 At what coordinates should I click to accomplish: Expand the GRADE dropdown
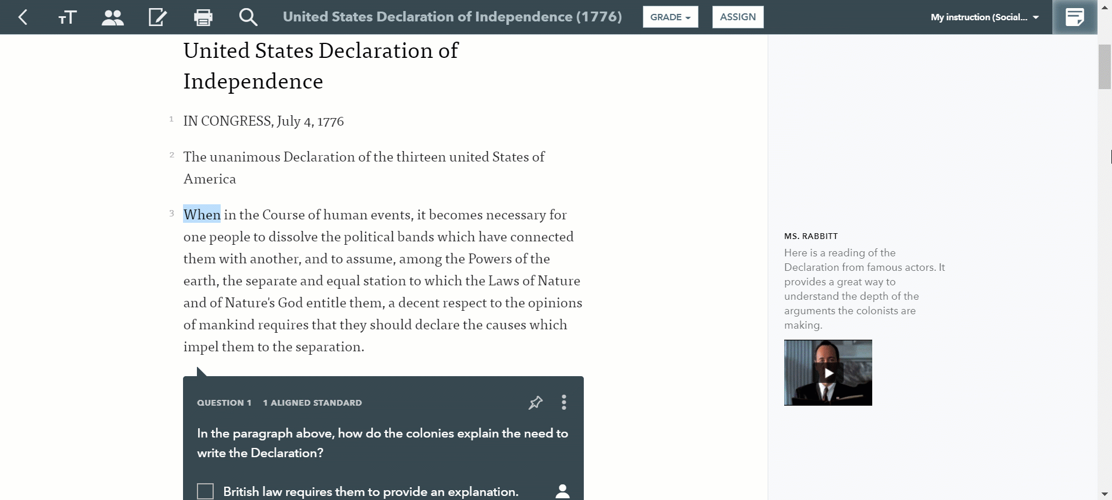(x=671, y=17)
